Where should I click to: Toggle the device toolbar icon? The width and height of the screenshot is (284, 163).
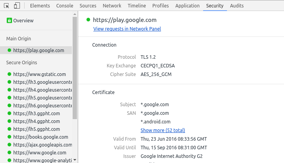17,6
